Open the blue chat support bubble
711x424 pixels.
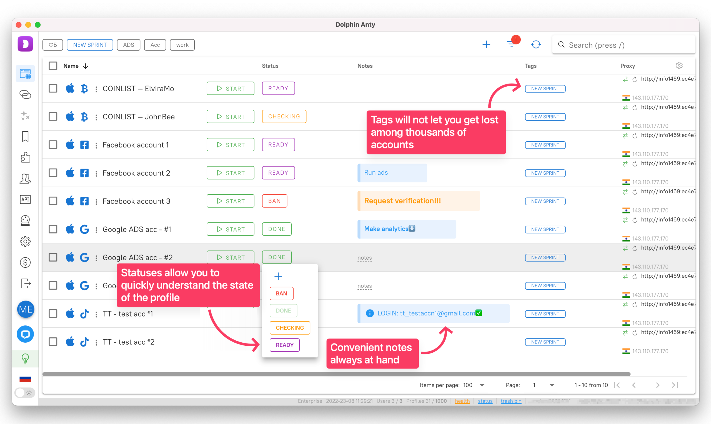coord(26,334)
